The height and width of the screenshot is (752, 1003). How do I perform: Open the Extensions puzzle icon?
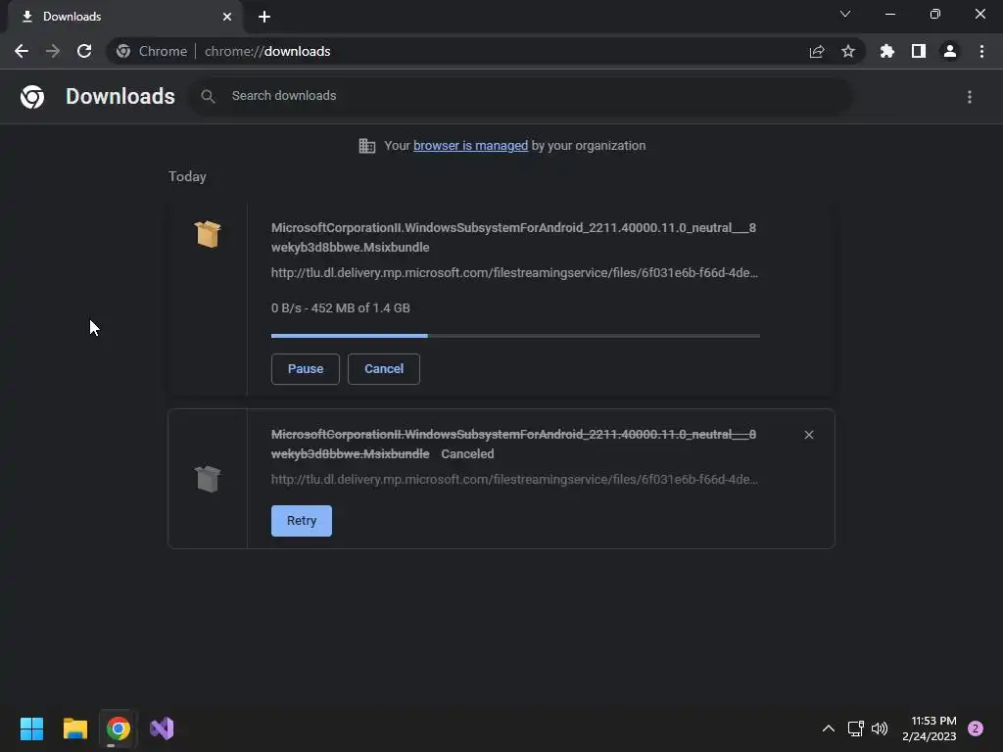[886, 51]
